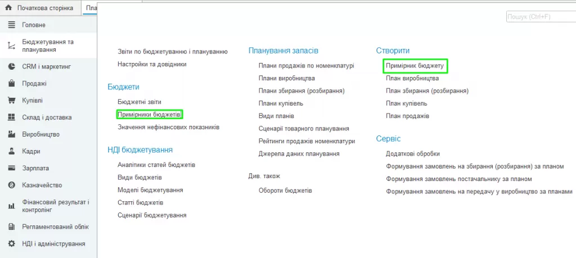Image resolution: width=576 pixels, height=258 pixels.
Task: Open Моделі бюджетування link
Action: (150, 190)
